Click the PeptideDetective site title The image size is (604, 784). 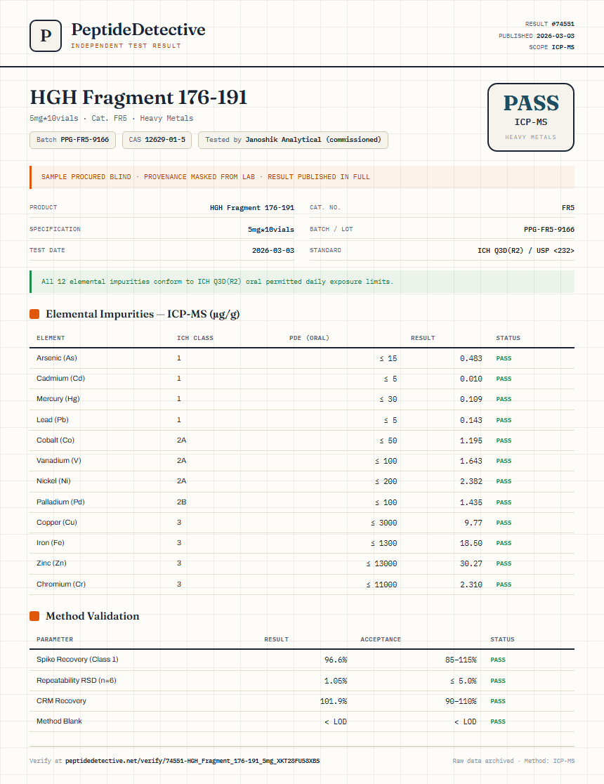point(138,30)
